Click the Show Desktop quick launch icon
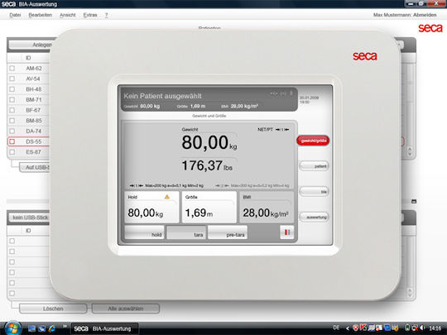Screen dimensions: 447x335 pyautogui.click(x=31, y=328)
